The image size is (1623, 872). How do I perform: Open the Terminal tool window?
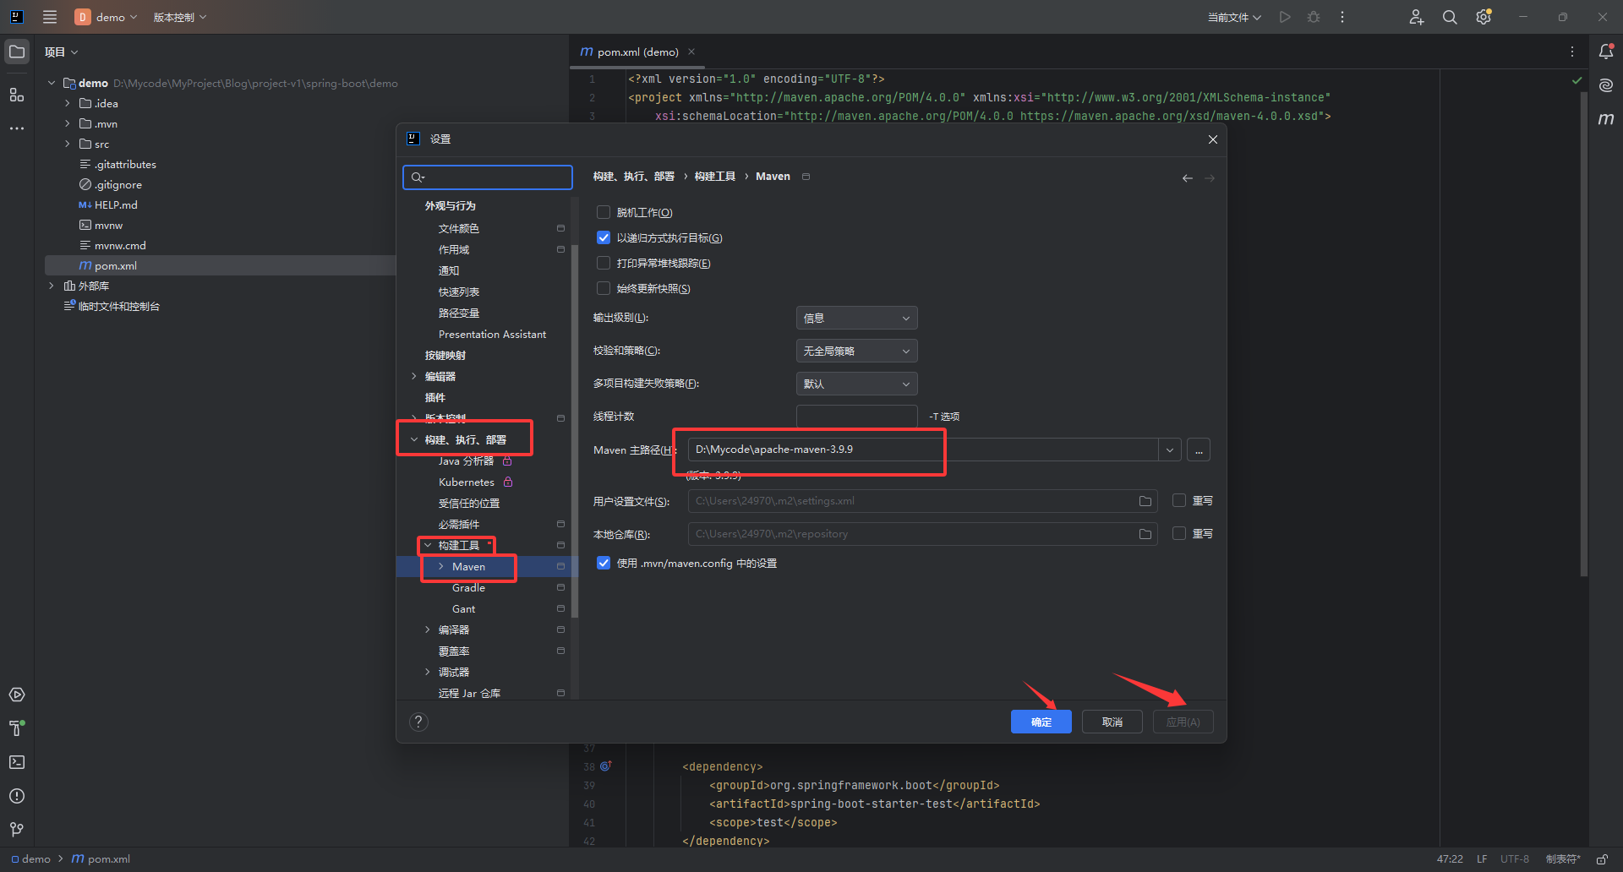[x=17, y=762]
